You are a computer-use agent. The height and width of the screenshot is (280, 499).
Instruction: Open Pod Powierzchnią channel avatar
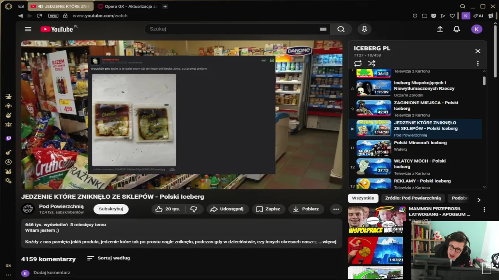28,209
